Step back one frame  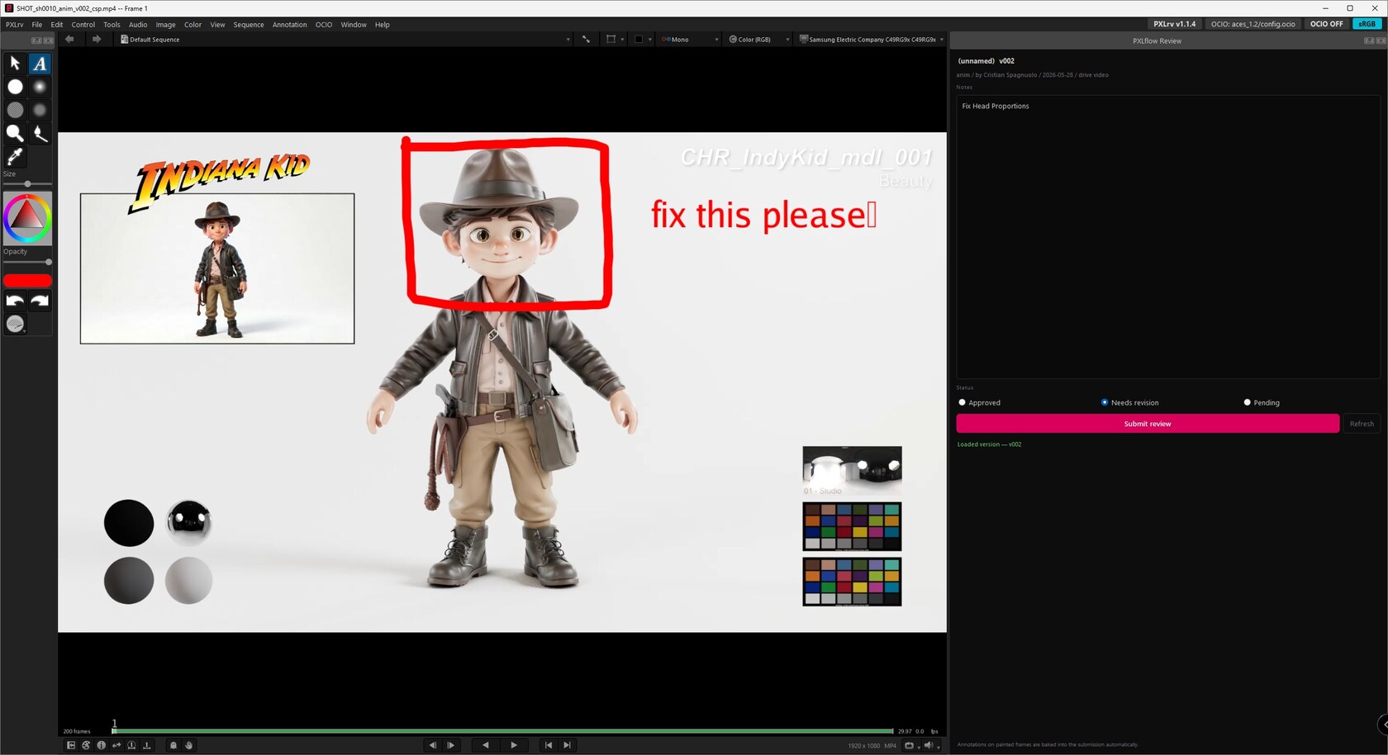pyautogui.click(x=432, y=745)
